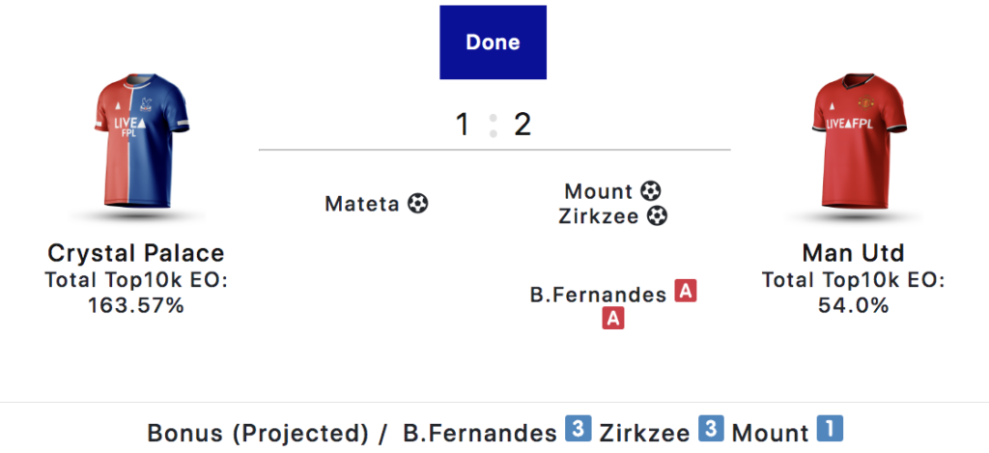
Task: Click Crystal Palace's Total Top10k EO value
Action: 135,305
